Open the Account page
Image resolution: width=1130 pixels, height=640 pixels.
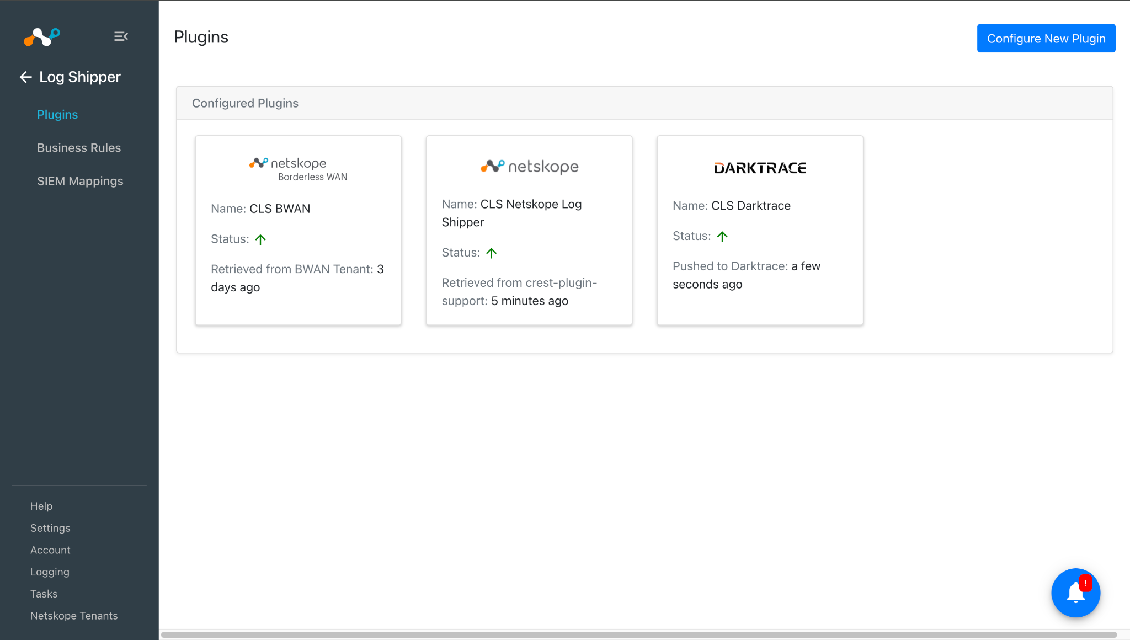(50, 550)
